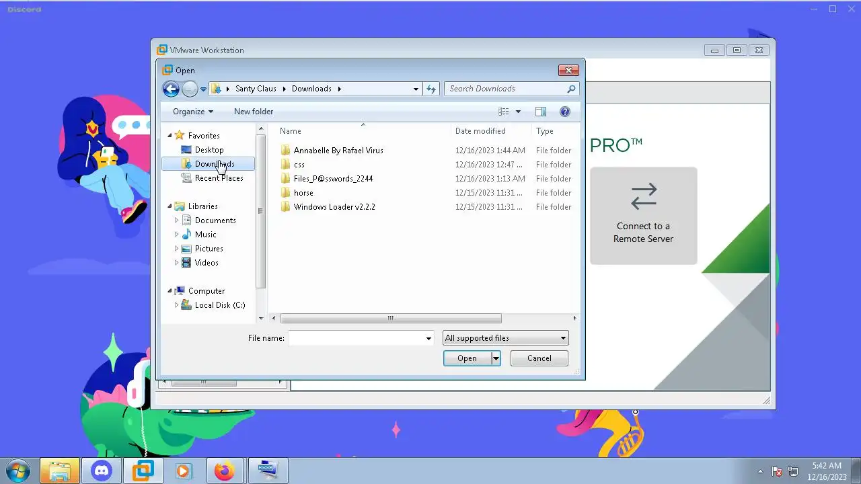
Task: Click the Back navigation arrow in Open dialog
Action: click(171, 89)
